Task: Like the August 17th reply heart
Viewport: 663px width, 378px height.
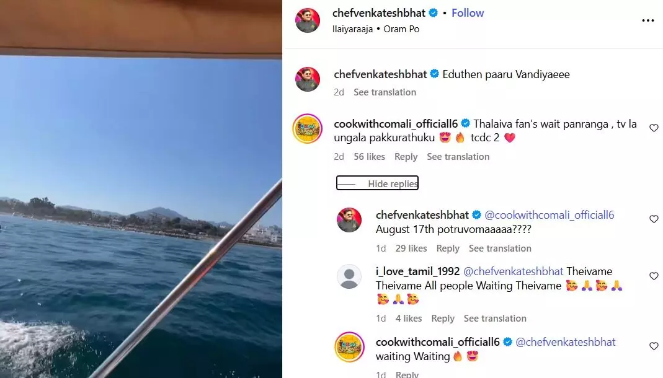Action: [654, 219]
